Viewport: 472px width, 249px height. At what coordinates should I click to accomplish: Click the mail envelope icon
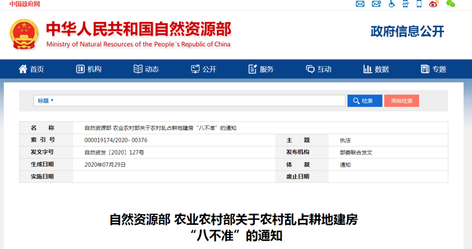pyautogui.click(x=360, y=4)
